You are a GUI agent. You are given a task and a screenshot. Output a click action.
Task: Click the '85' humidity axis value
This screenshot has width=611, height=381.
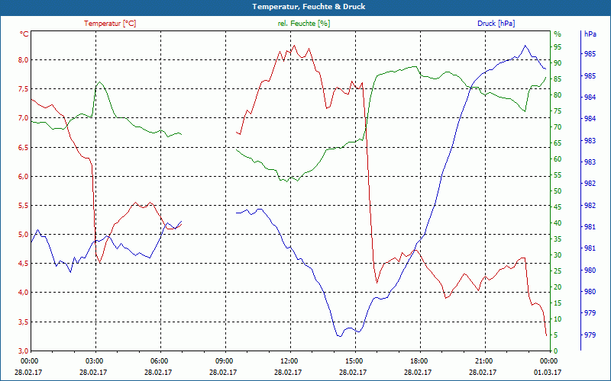pos(558,79)
